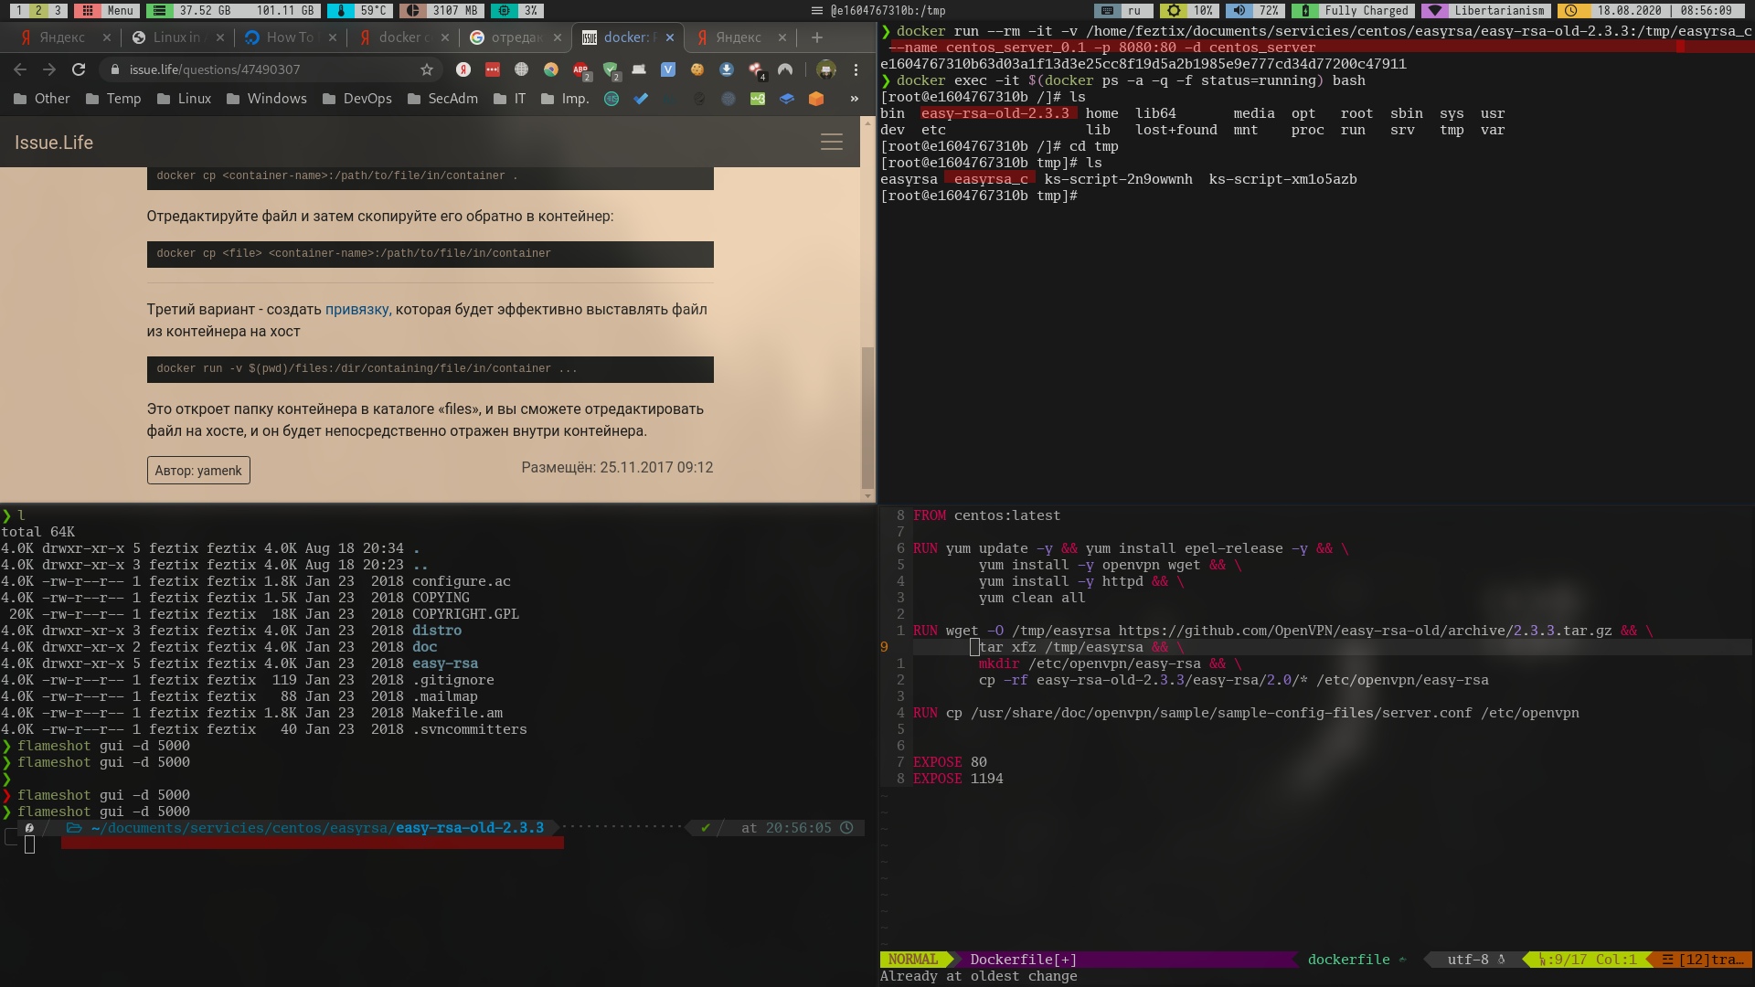Open the Linux bookmarks folder
This screenshot has width=1755, height=987.
(184, 99)
